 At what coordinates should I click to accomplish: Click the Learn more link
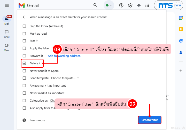coord(37,120)
